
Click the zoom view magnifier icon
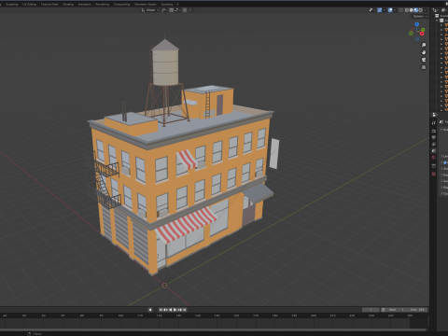pyautogui.click(x=424, y=45)
